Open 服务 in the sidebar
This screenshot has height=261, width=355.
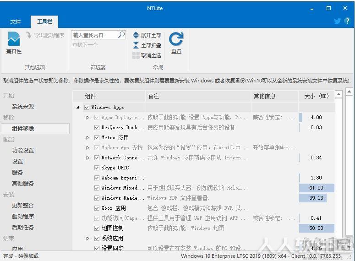click(x=17, y=173)
